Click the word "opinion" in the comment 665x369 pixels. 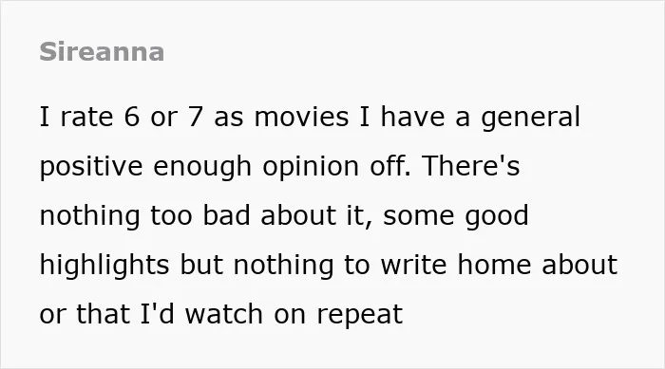click(x=311, y=168)
